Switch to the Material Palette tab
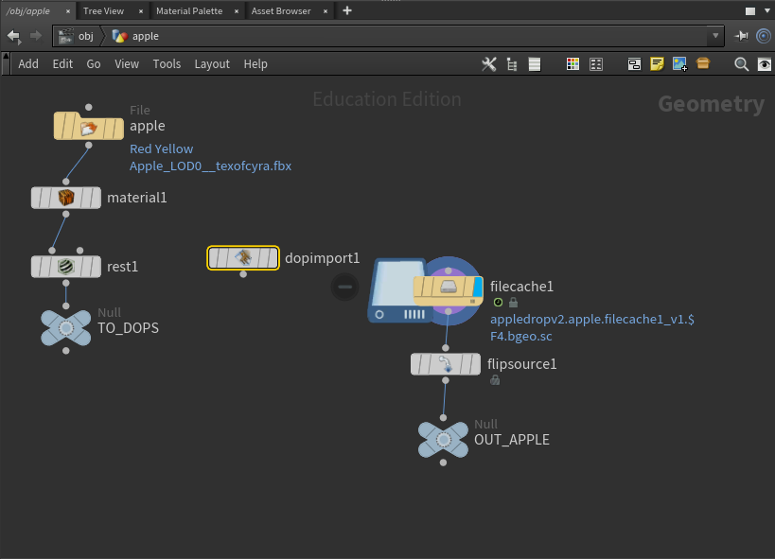The height and width of the screenshot is (559, 775). [x=189, y=10]
